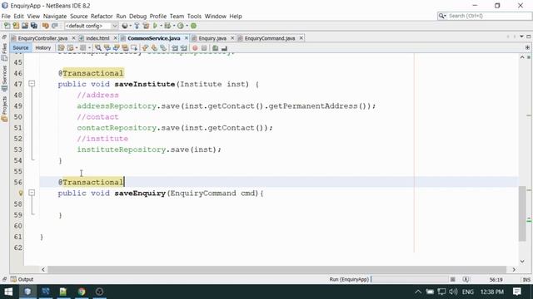
Task: Click the lightbulb hint beside saveEnquiry
Action: click(x=20, y=194)
